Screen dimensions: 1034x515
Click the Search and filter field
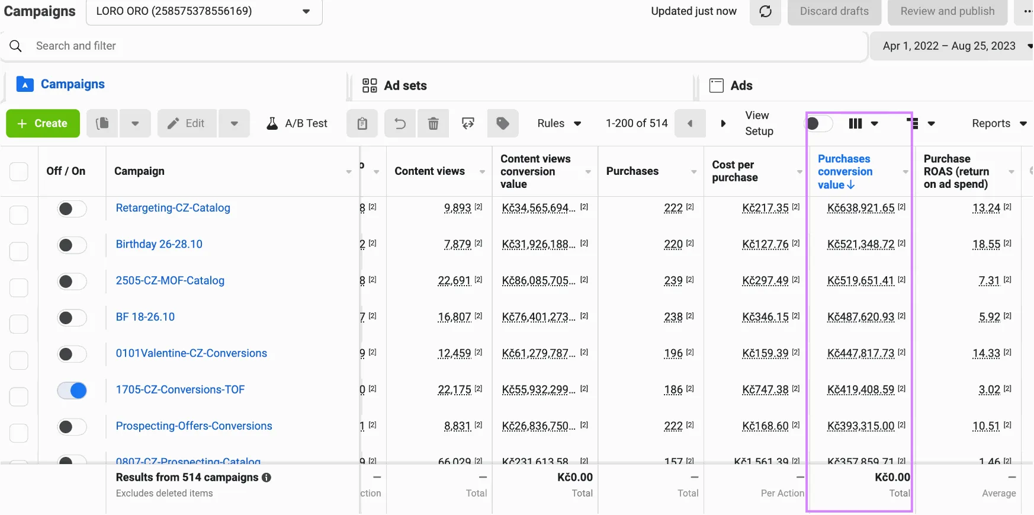pyautogui.click(x=435, y=46)
